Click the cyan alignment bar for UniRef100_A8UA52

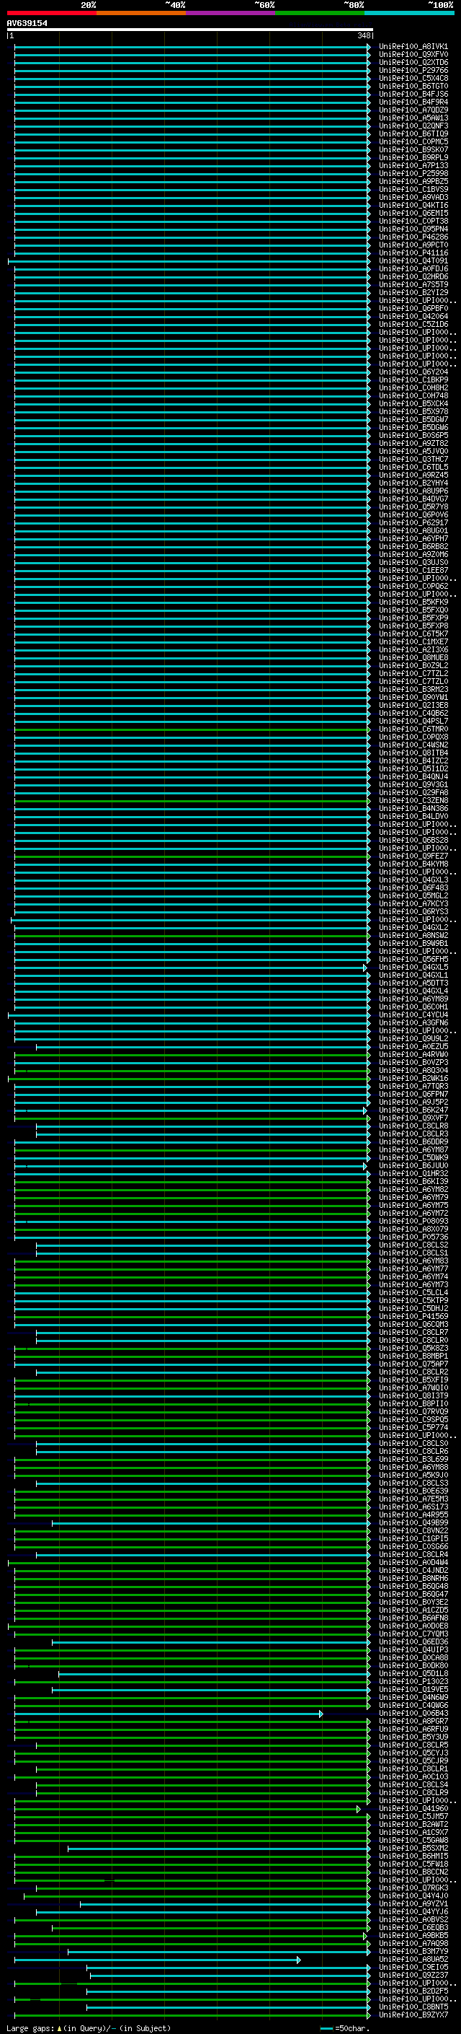click(158, 1960)
